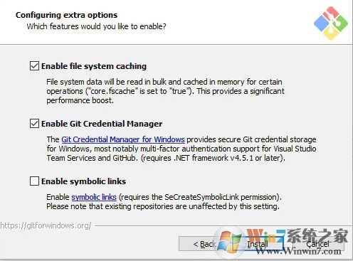Click the SeCreateSymbolicLink permission note
Screen dimensions: 353x261
click(x=200, y=197)
